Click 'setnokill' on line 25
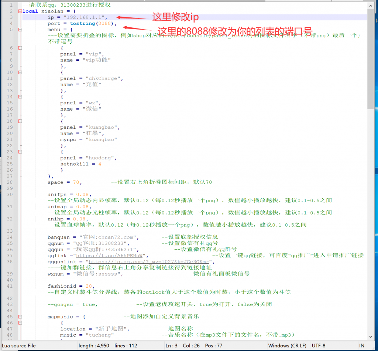 (75, 164)
